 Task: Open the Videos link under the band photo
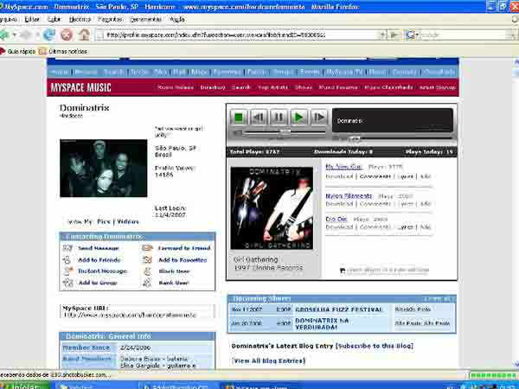(128, 221)
